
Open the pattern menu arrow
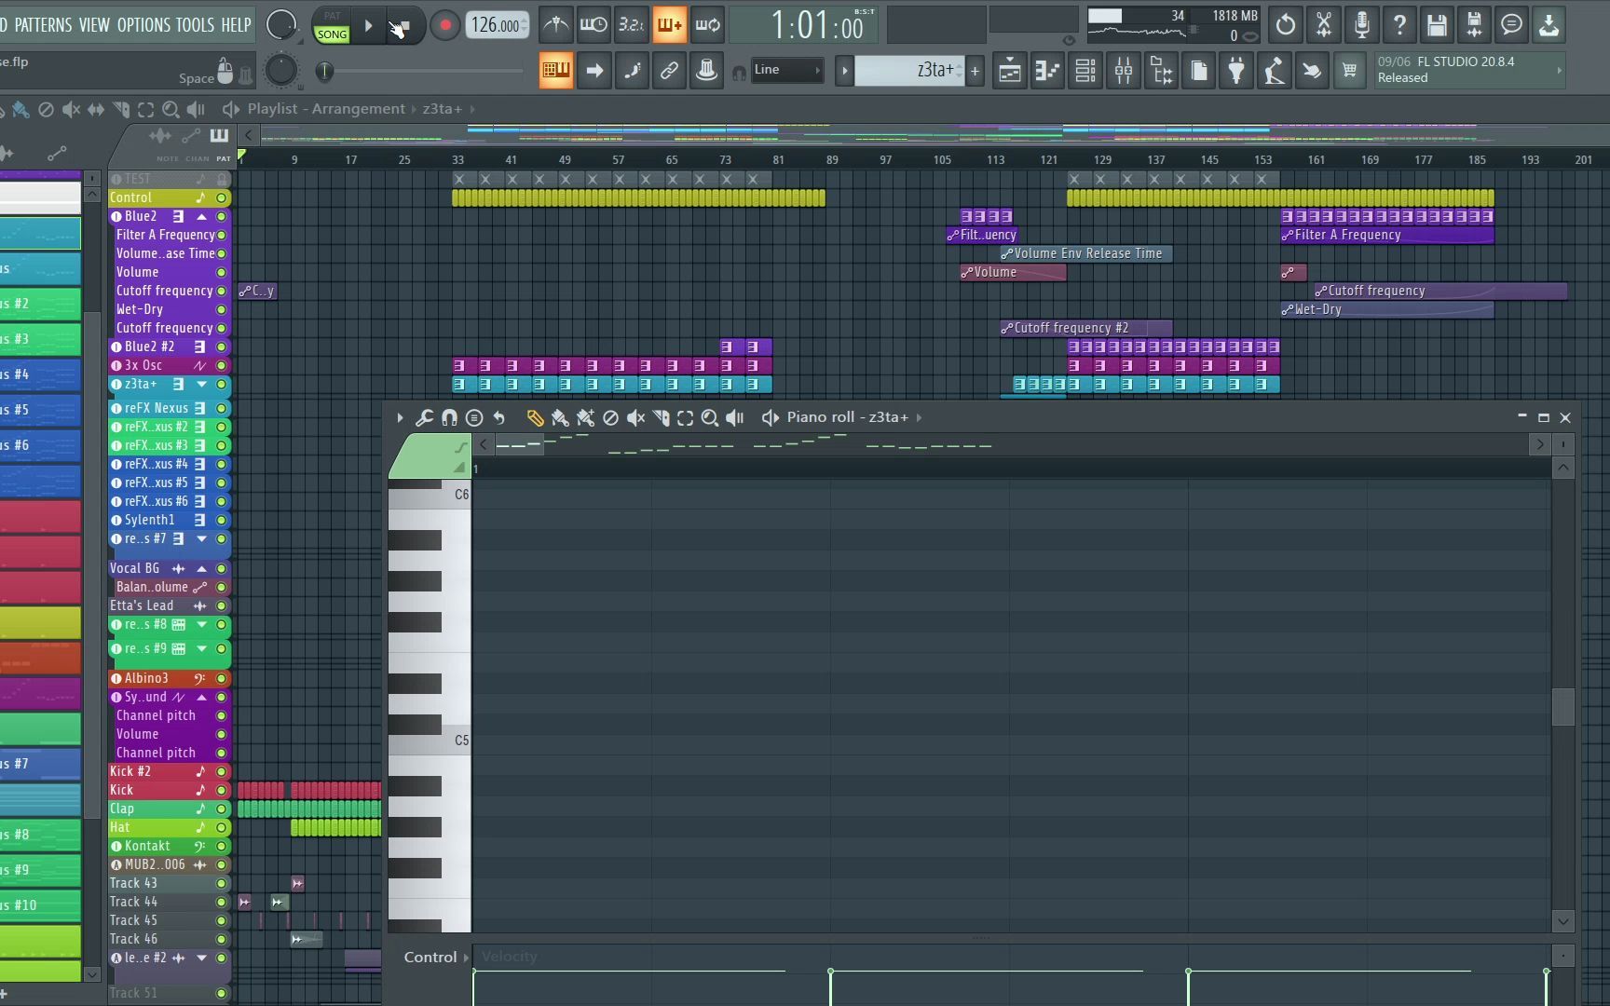click(845, 70)
